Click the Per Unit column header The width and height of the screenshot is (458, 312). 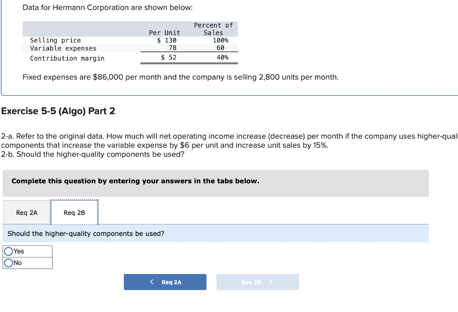point(164,33)
